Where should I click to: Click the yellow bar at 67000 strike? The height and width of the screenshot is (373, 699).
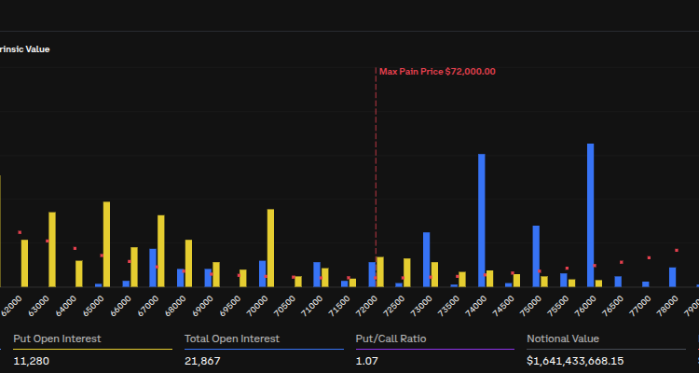[161, 251]
